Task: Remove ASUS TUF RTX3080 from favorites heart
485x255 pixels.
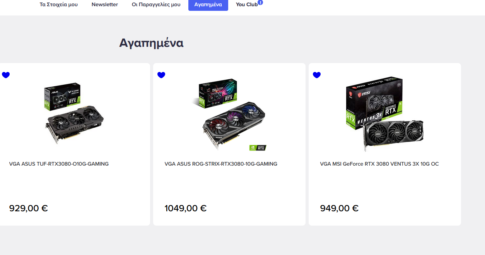Action: pos(6,75)
